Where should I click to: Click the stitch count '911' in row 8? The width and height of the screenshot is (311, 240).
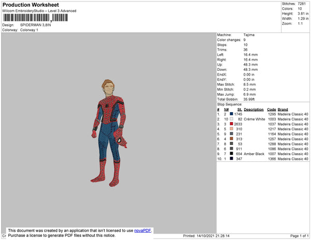[239, 149]
